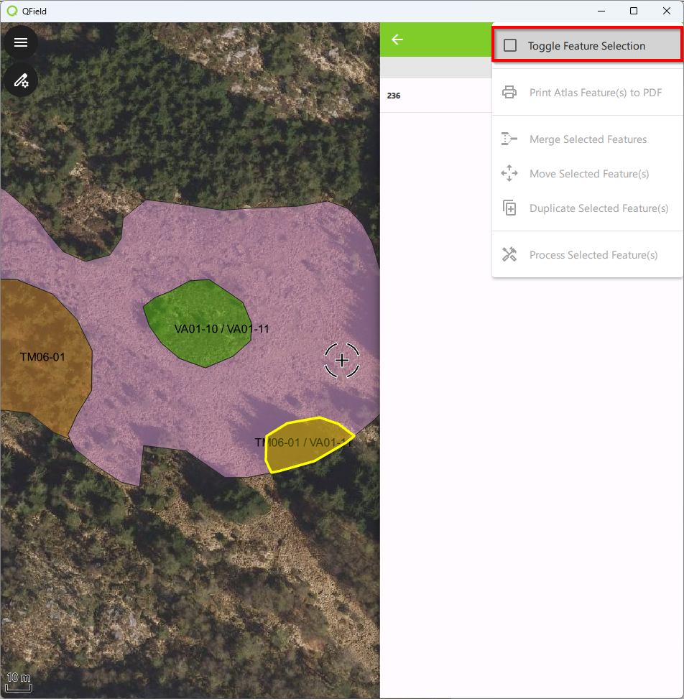Click the QField logo in title bar
The width and height of the screenshot is (684, 699).
11,11
